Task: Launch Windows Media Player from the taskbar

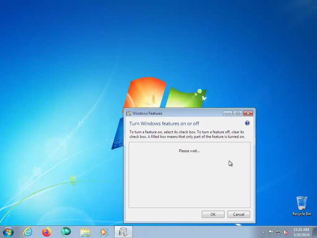Action: 104,232
